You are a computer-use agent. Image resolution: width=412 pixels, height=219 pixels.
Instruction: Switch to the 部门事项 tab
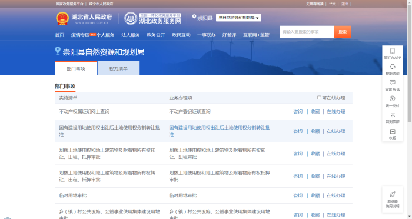click(76, 68)
